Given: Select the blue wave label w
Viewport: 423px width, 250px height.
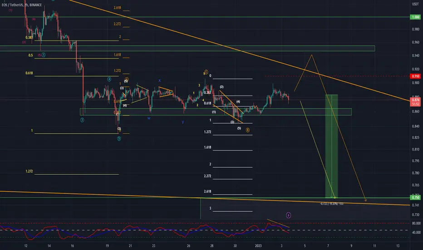Looking at the screenshot, I should click(x=149, y=118).
